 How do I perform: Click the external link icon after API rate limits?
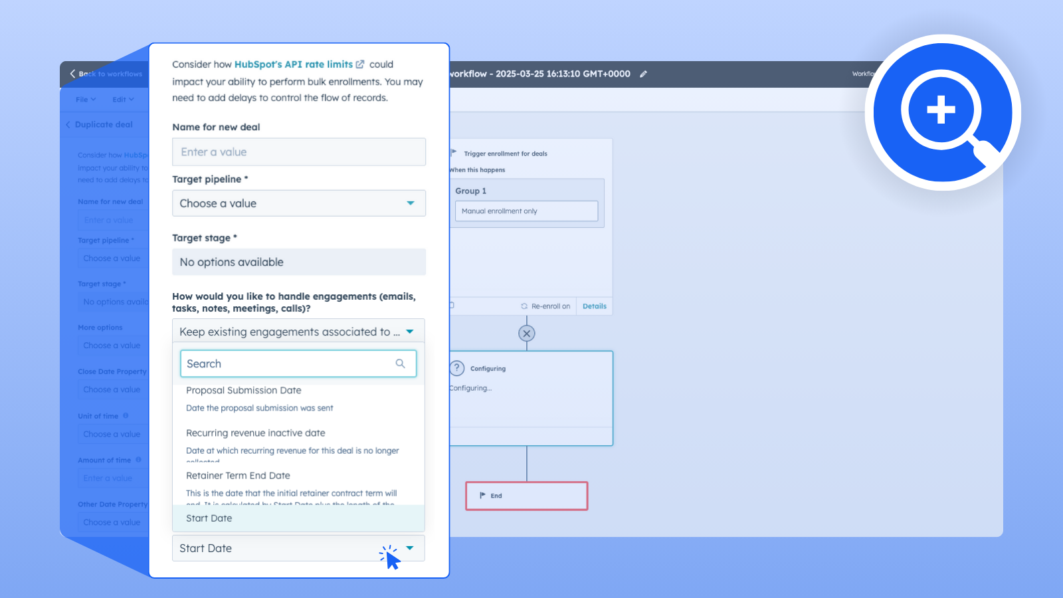coord(360,64)
